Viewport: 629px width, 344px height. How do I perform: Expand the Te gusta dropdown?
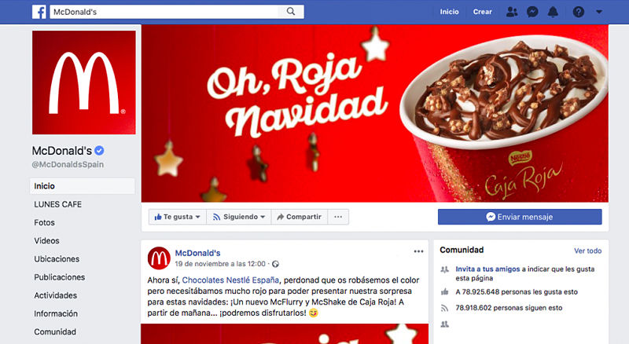(x=177, y=217)
